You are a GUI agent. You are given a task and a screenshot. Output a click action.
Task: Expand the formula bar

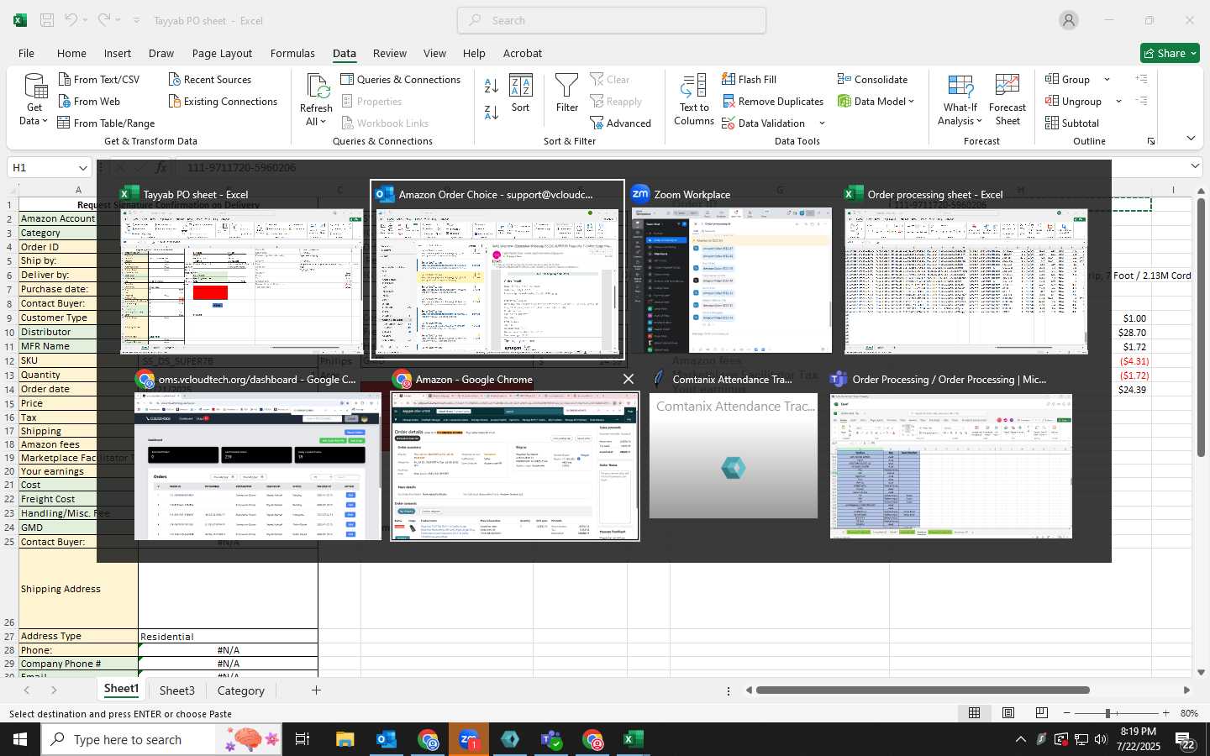[x=1195, y=167]
